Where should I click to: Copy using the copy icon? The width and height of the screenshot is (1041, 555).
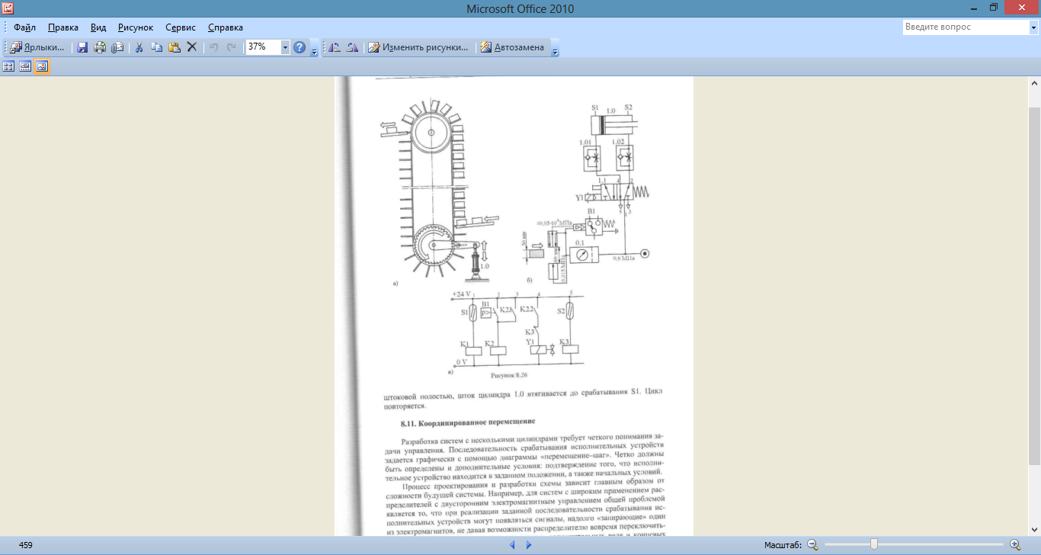(x=157, y=47)
